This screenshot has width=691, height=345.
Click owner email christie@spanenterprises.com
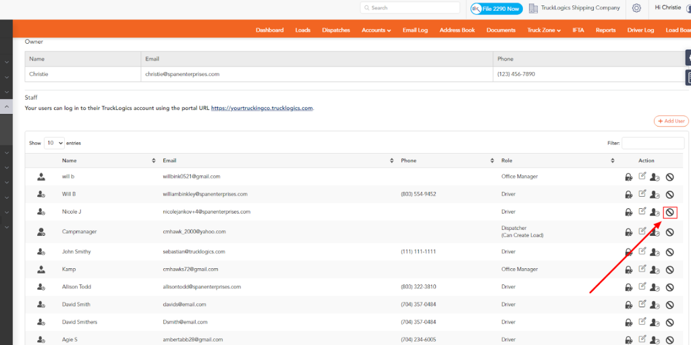coord(182,74)
